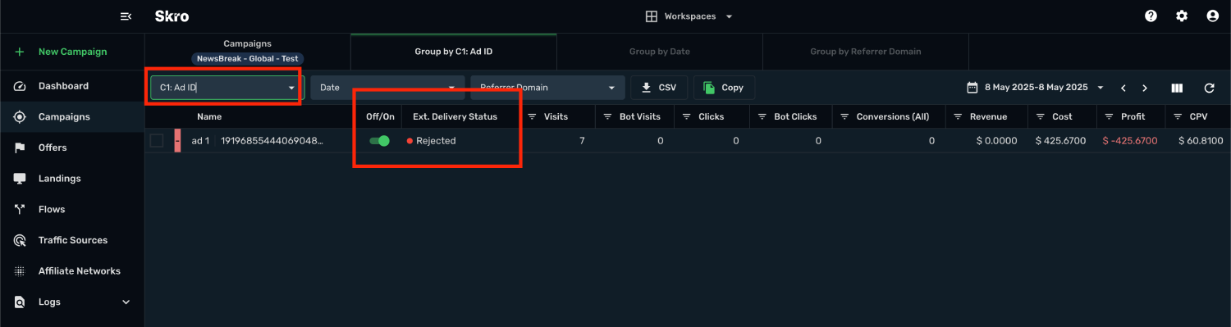The width and height of the screenshot is (1231, 327).
Task: Click the Visits column filter icon
Action: pyautogui.click(x=532, y=116)
